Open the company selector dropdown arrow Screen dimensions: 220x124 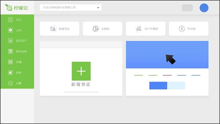point(98,8)
